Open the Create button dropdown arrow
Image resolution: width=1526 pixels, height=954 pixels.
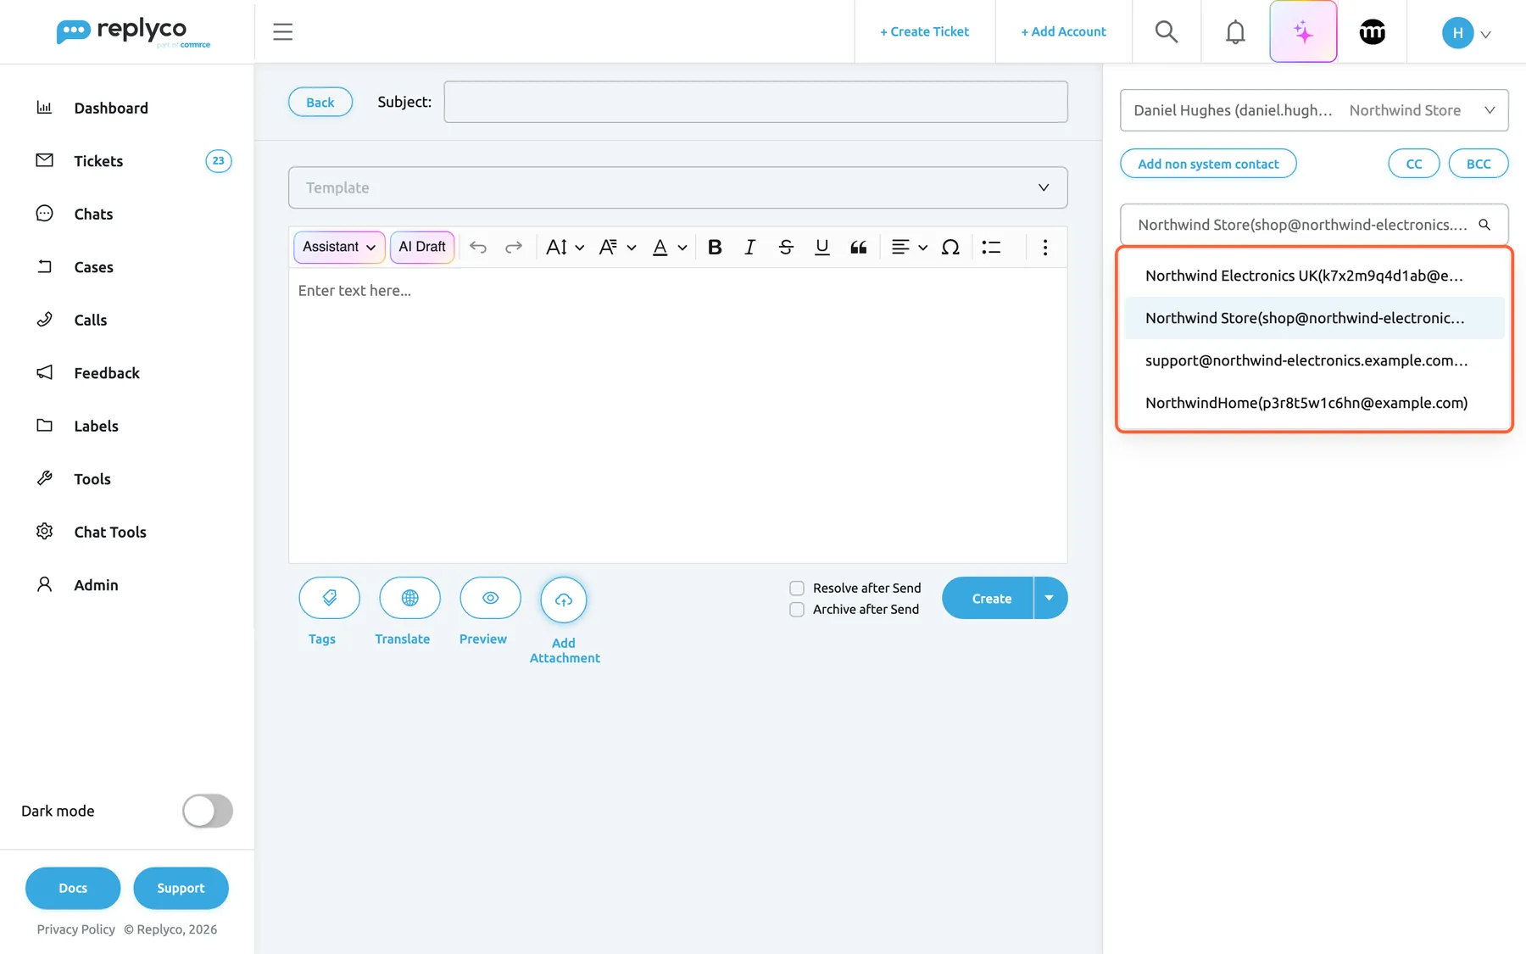coord(1050,598)
